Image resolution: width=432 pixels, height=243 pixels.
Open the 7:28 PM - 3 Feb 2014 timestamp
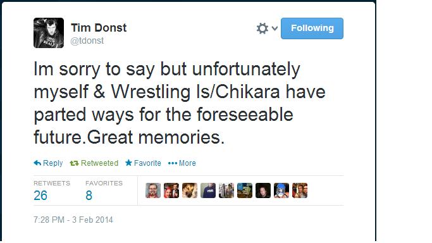tap(73, 220)
